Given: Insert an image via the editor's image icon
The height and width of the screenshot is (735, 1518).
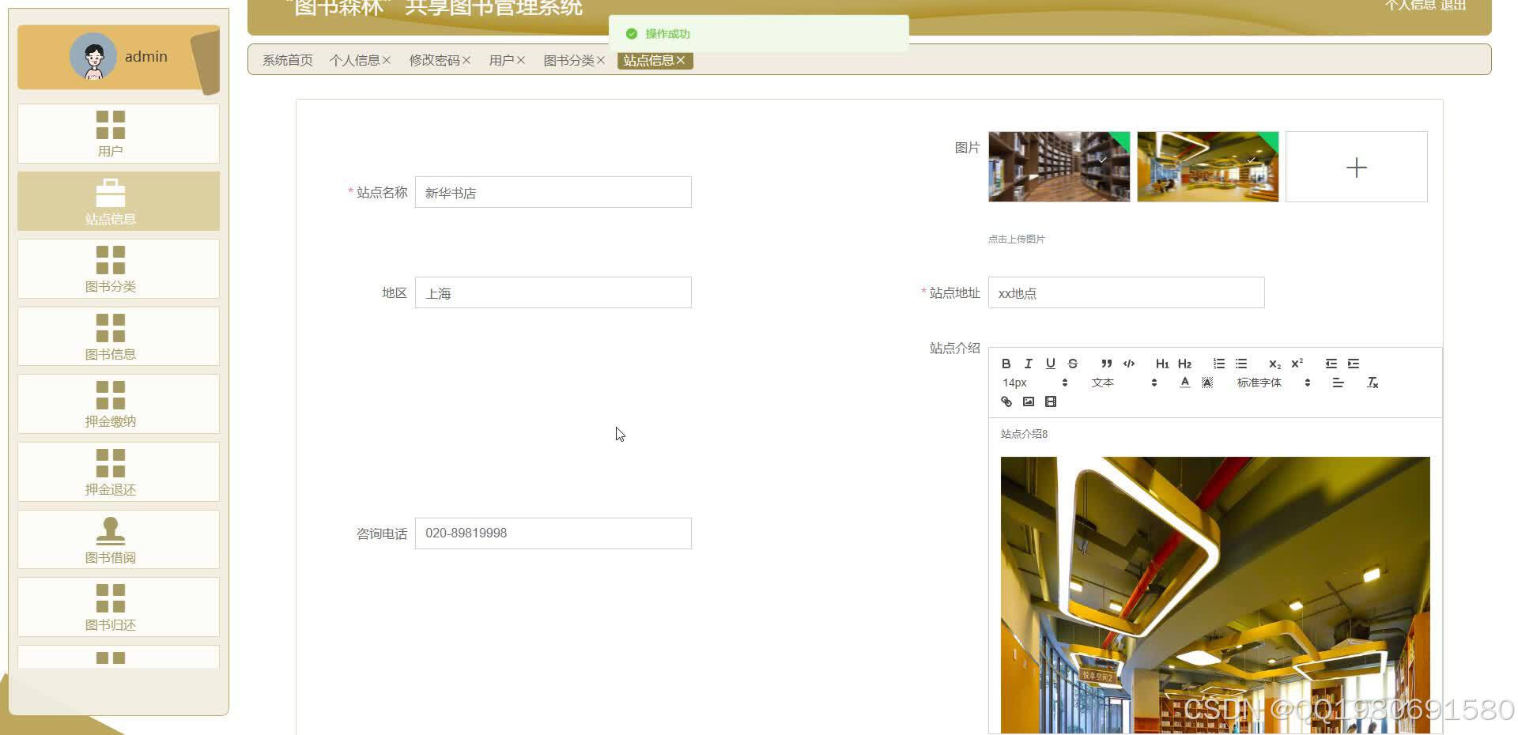Looking at the screenshot, I should coord(1027,401).
